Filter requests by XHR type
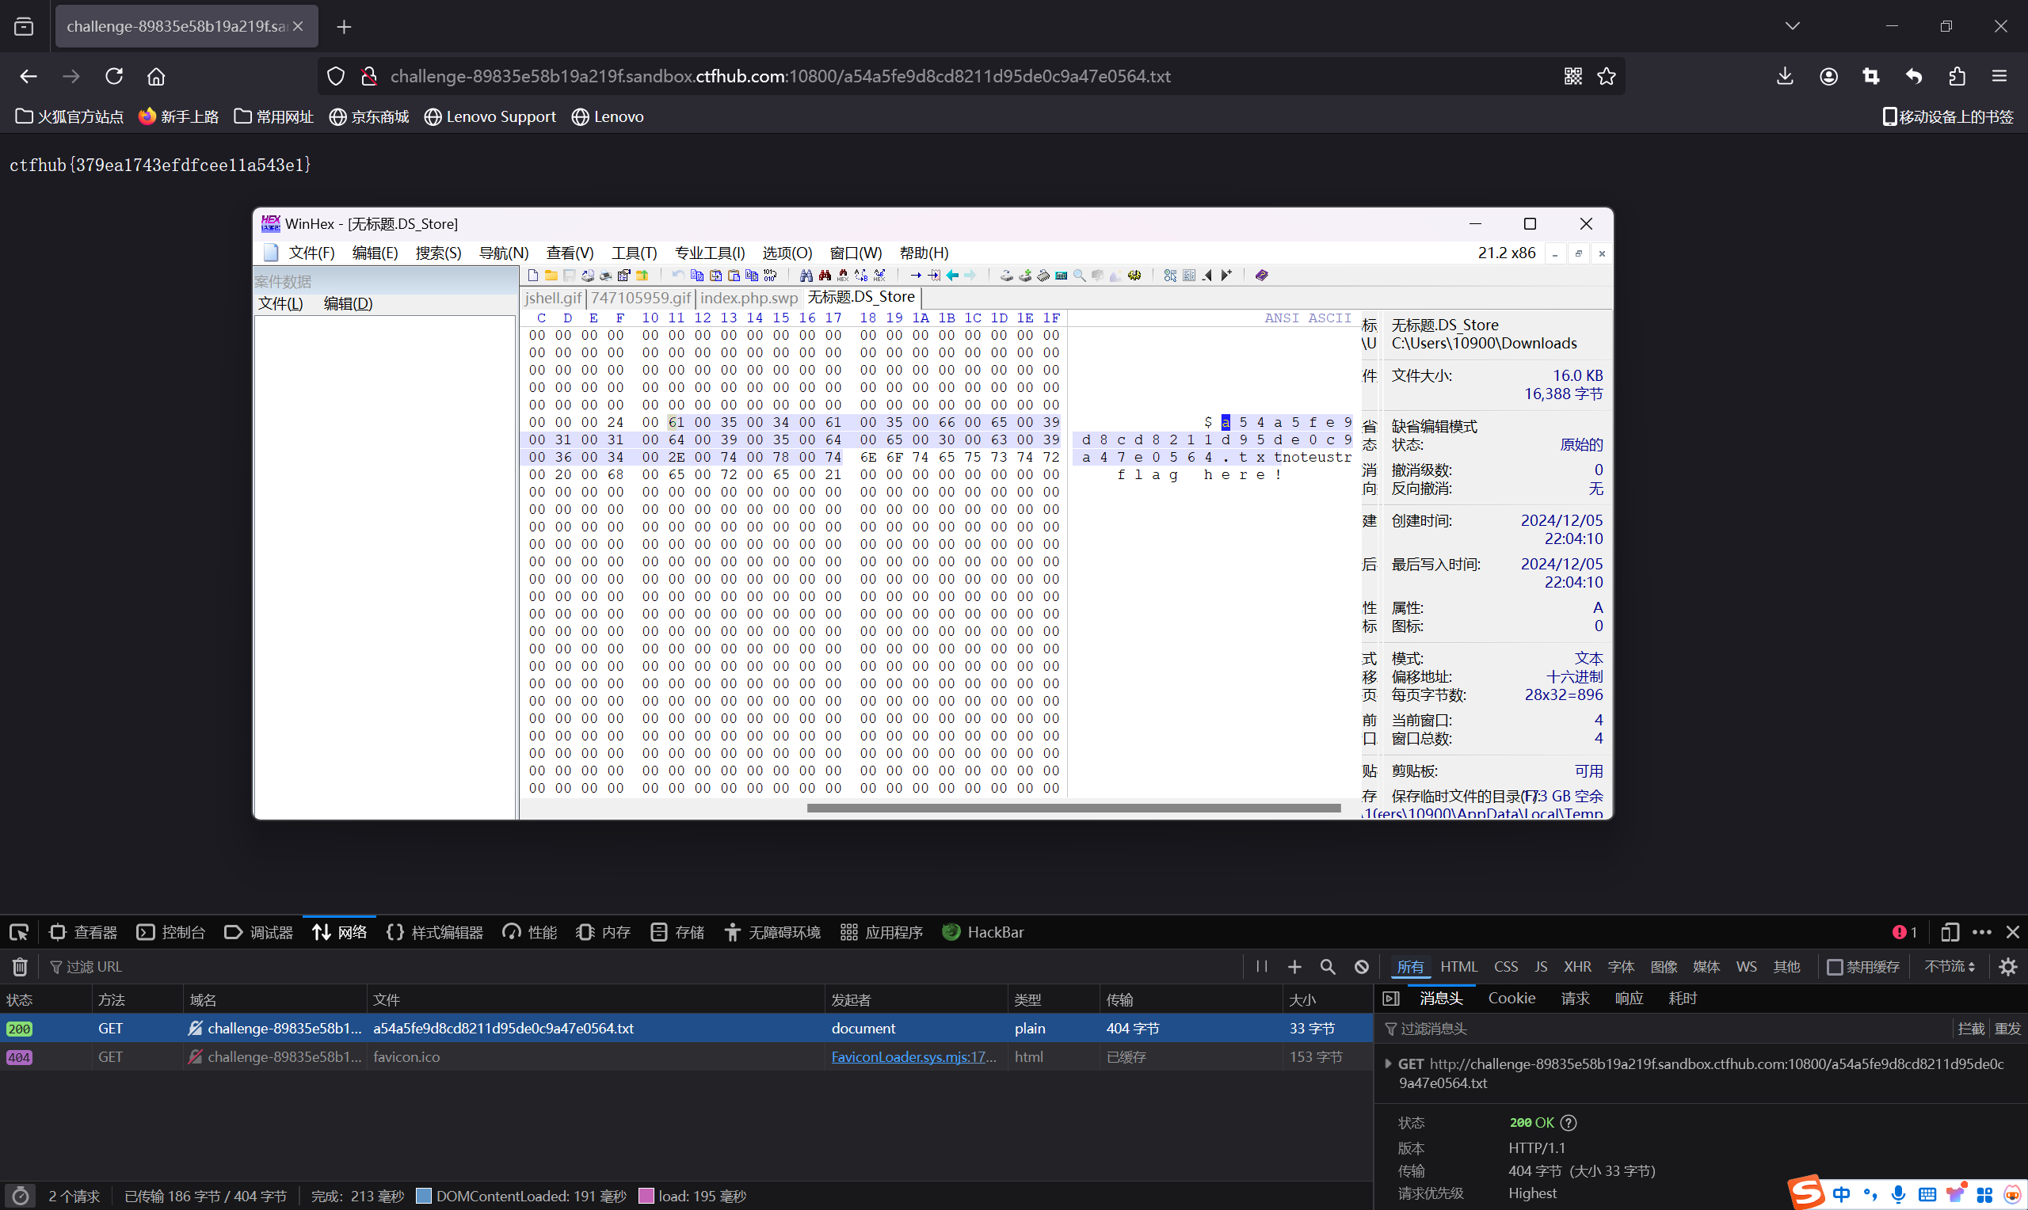Screen dimensions: 2028x1210 [1577, 967]
